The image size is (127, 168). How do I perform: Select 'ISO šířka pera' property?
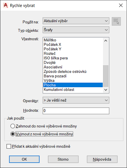pos(73,58)
